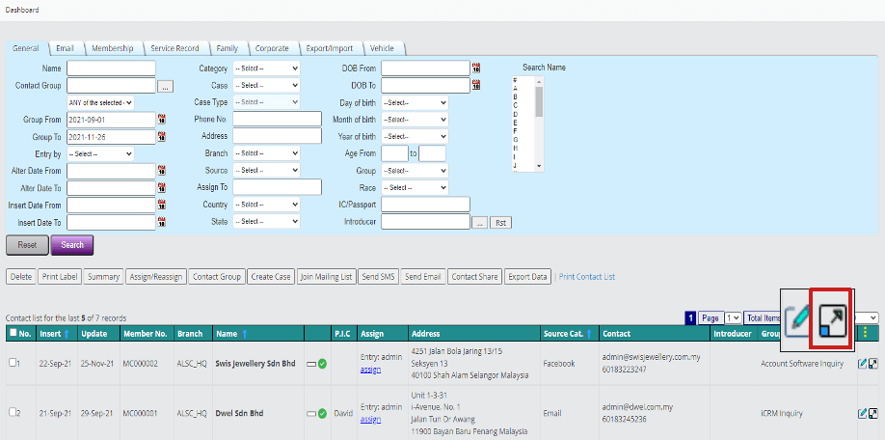Open the Alter Date From calendar picker
This screenshot has width=885, height=440.
point(162,170)
